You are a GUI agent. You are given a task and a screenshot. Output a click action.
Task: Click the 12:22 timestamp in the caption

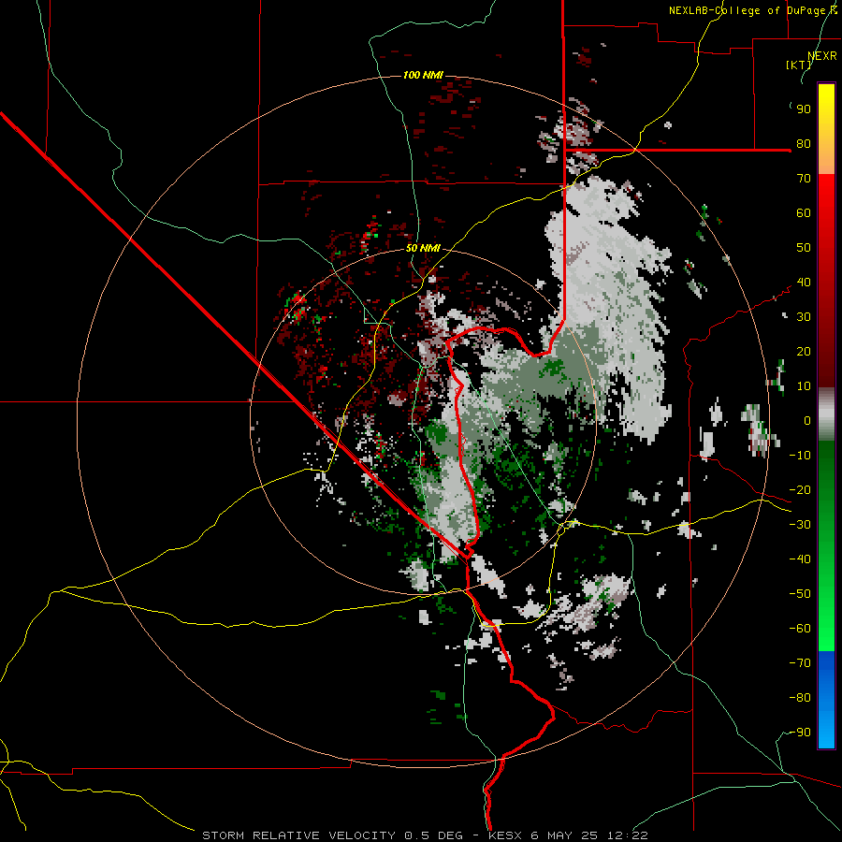(628, 835)
